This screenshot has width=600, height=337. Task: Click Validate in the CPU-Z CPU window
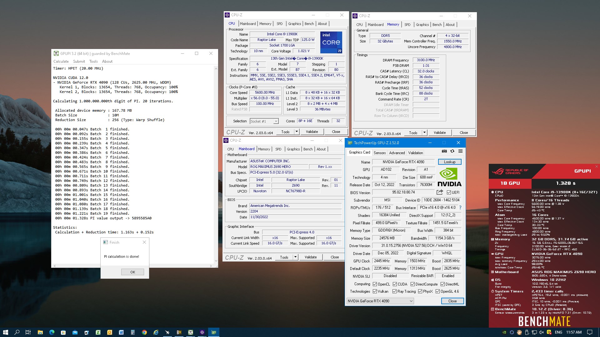pos(312,132)
